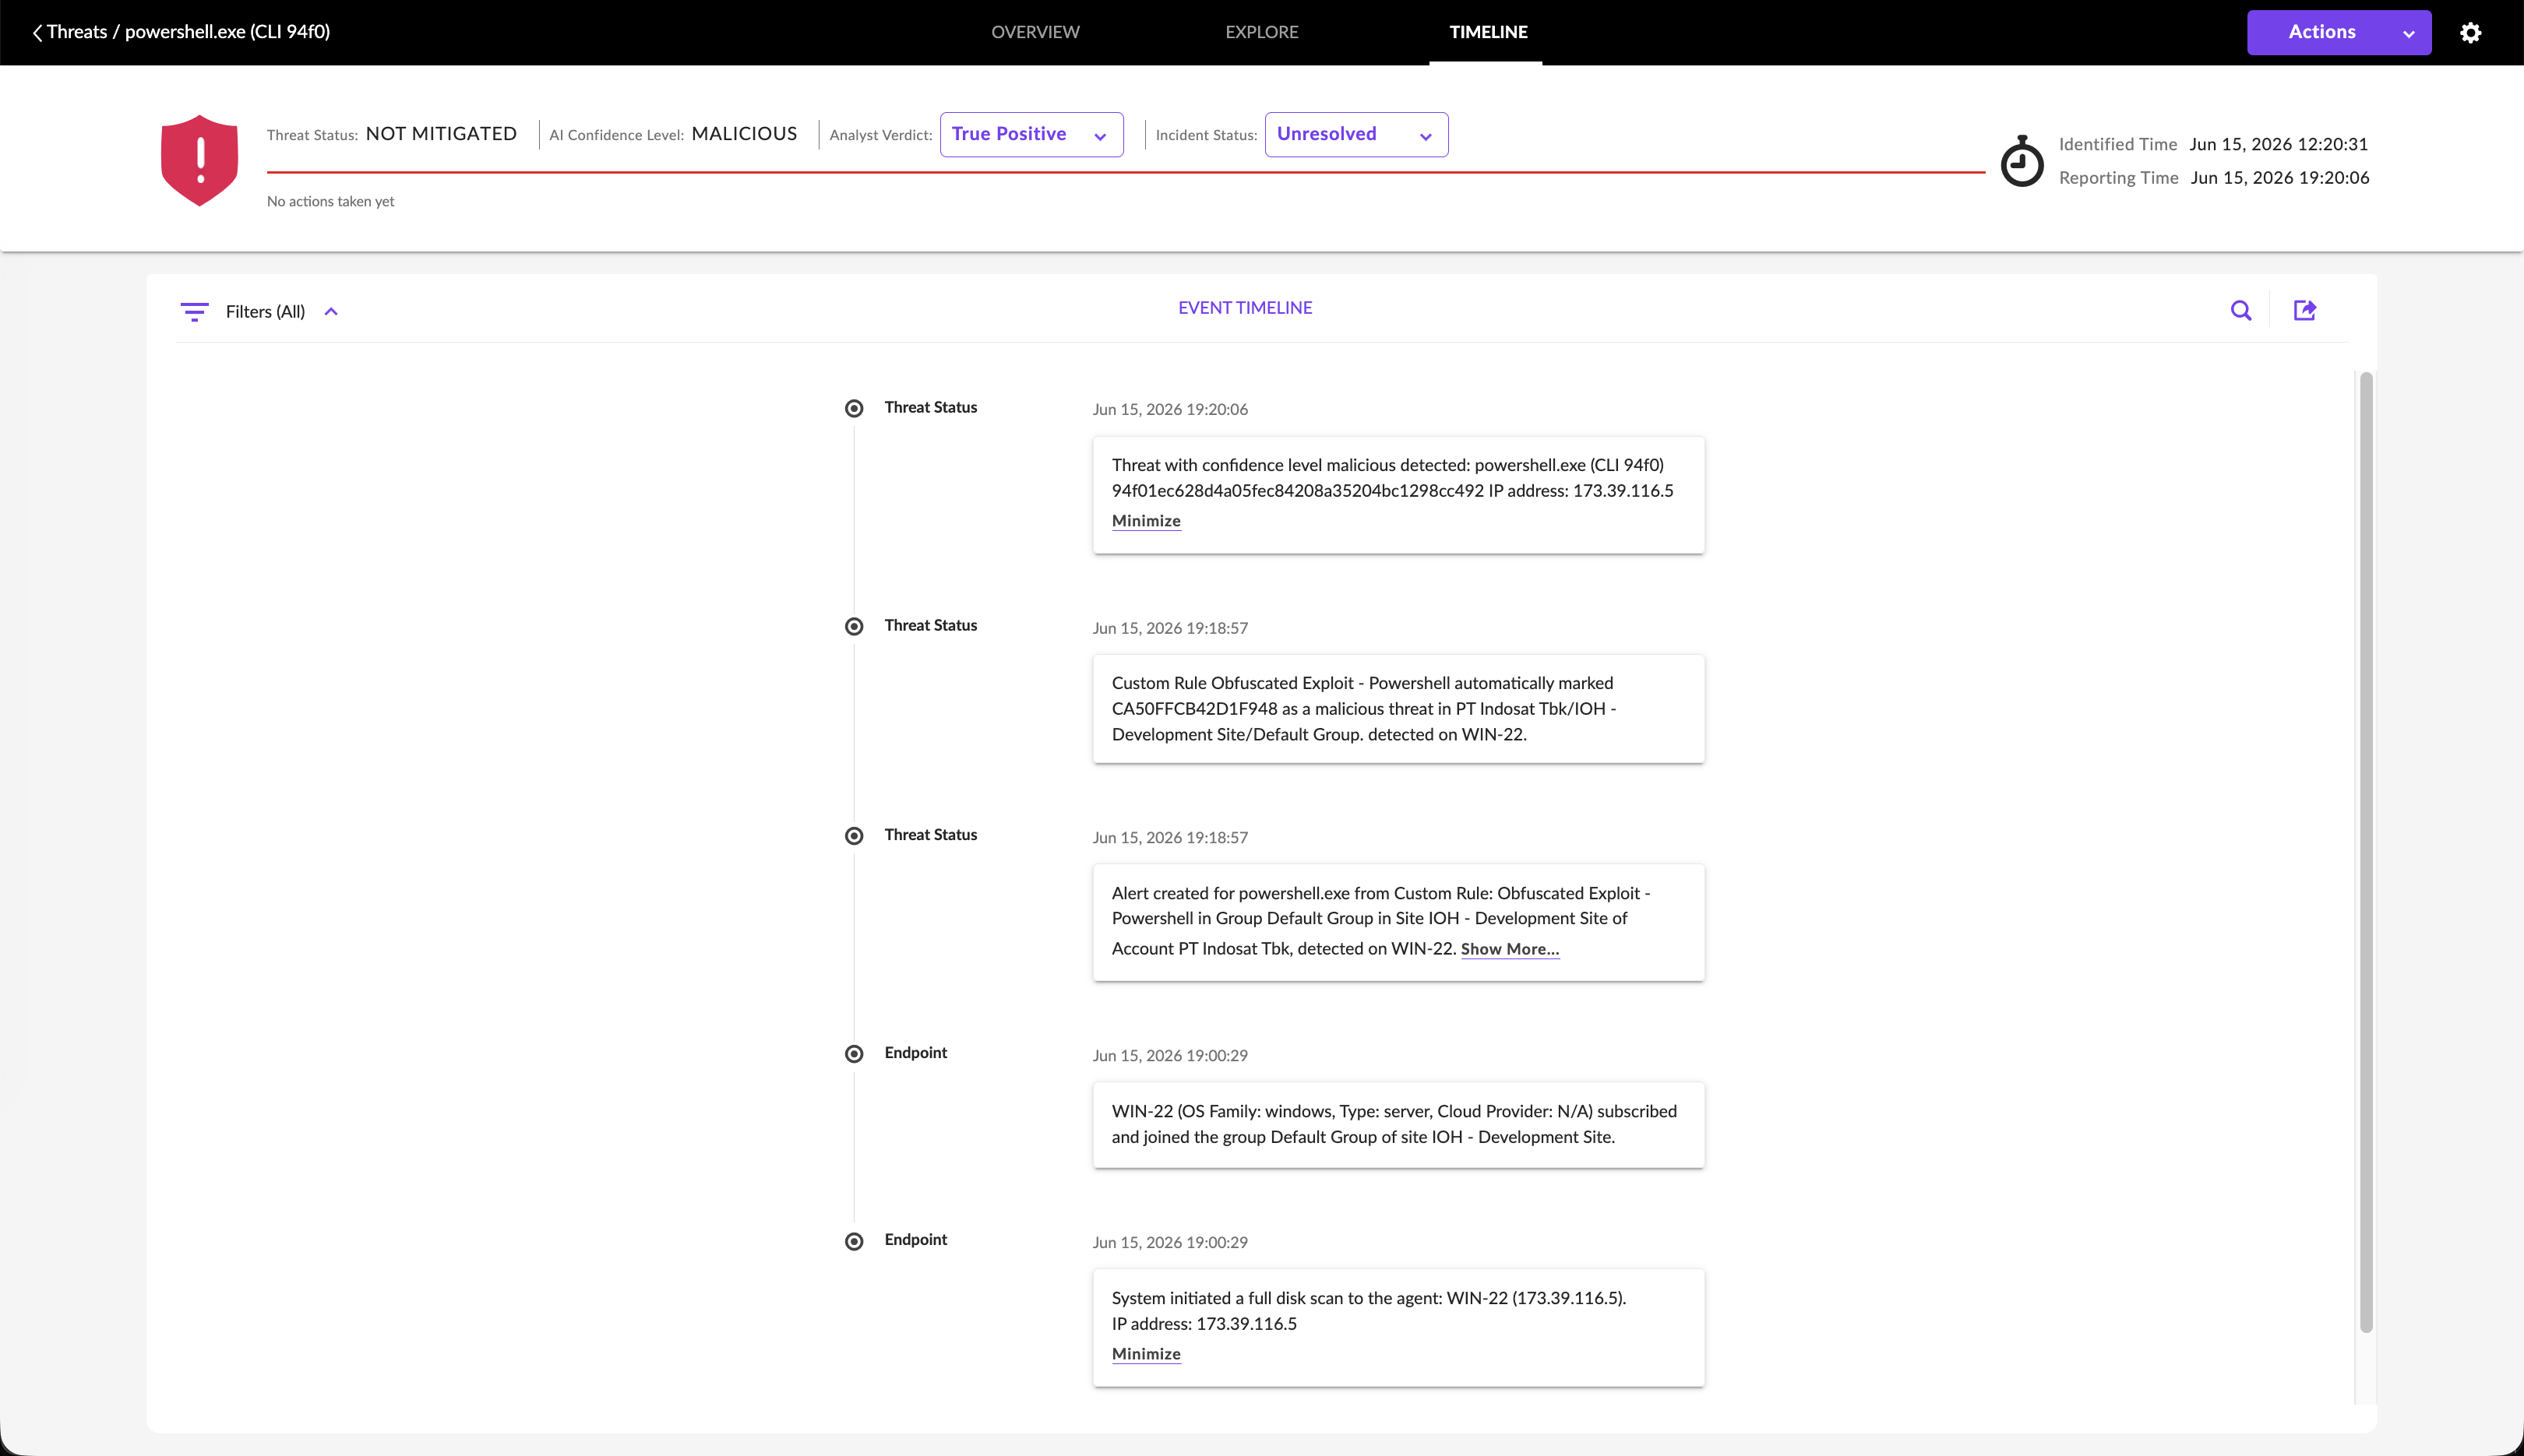Screen dimensions: 2524x1456
Task: Select the TIMELINE tab
Action: pyautogui.click(x=1488, y=32)
